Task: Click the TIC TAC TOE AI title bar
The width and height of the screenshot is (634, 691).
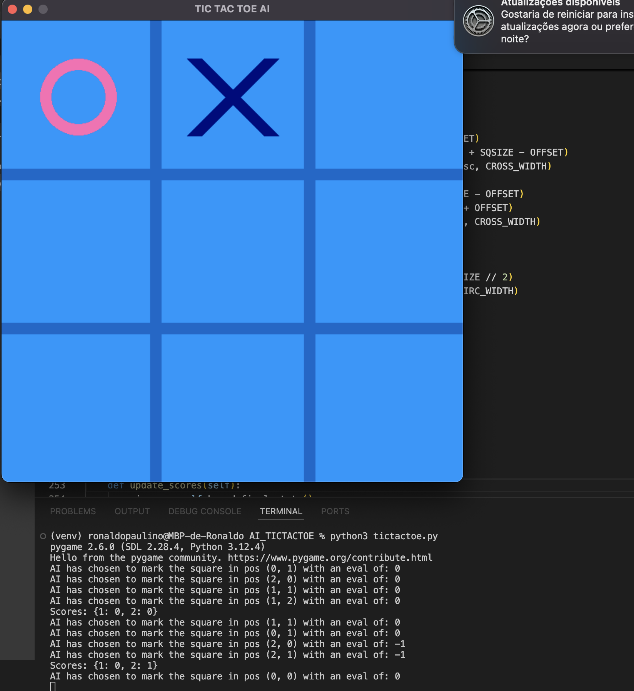Action: click(232, 9)
